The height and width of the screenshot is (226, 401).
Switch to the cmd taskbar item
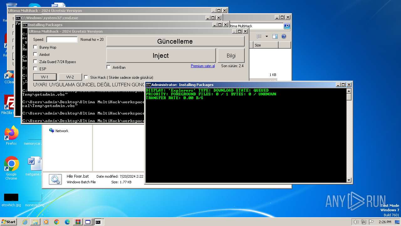[98, 222]
